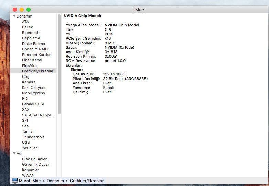Select ATA in the sidebar
Viewport: 269px width, 186px height.
[25, 22]
